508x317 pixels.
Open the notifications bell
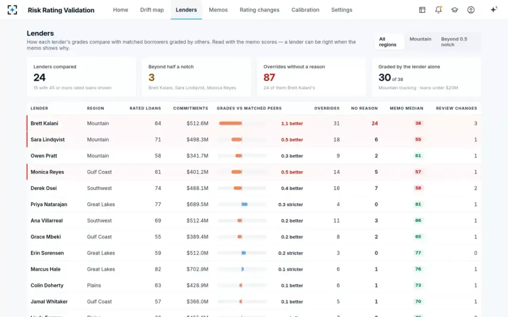pyautogui.click(x=439, y=10)
